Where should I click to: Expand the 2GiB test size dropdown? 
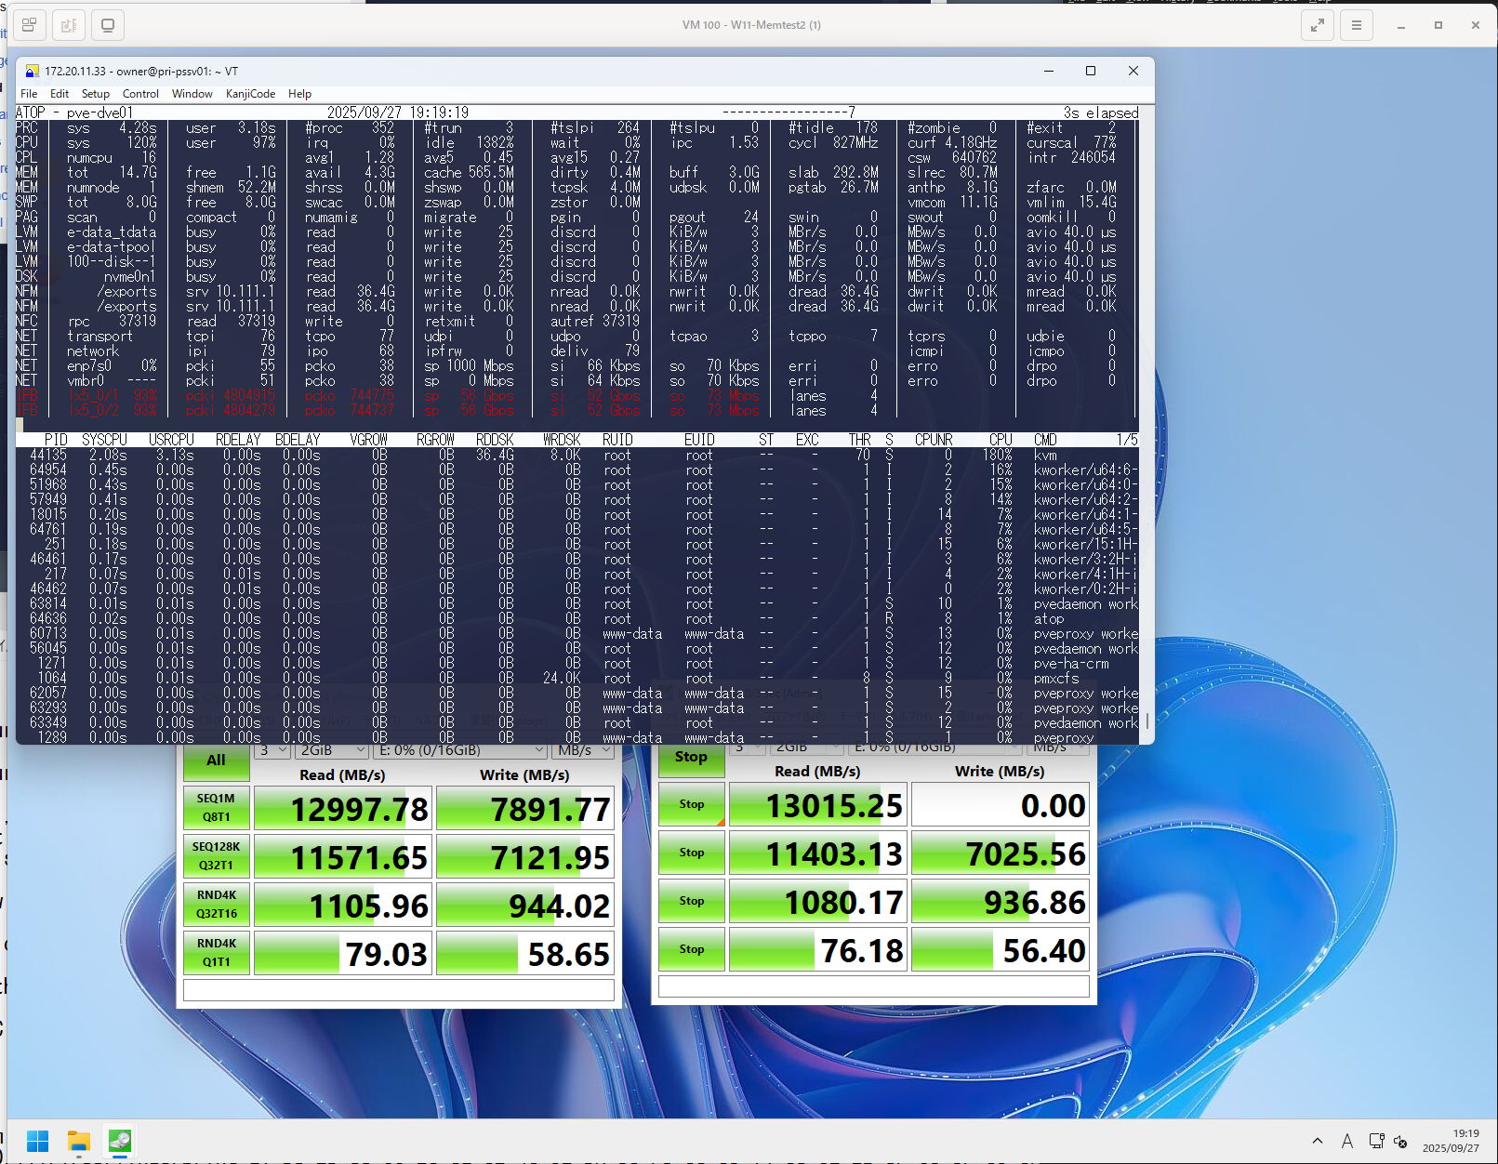click(332, 750)
